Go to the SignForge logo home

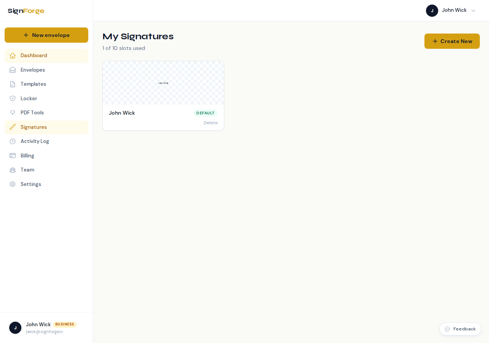(x=26, y=11)
